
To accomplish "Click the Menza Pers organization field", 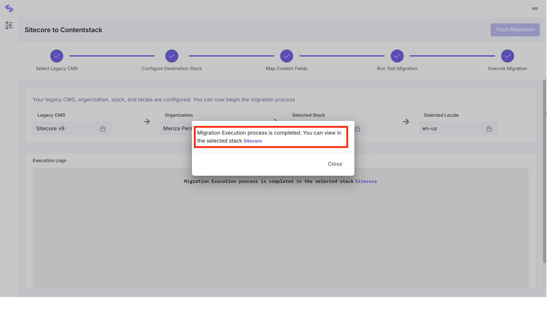I will point(176,128).
